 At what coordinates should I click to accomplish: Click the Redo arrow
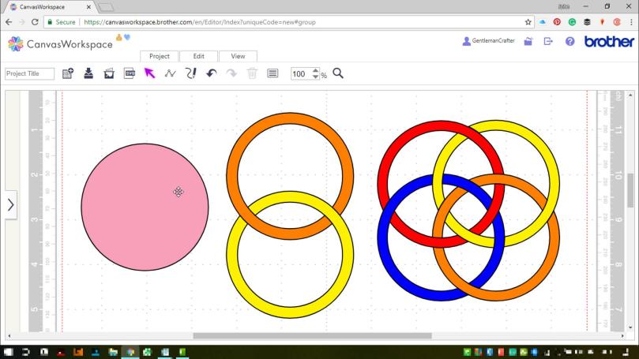coord(231,73)
